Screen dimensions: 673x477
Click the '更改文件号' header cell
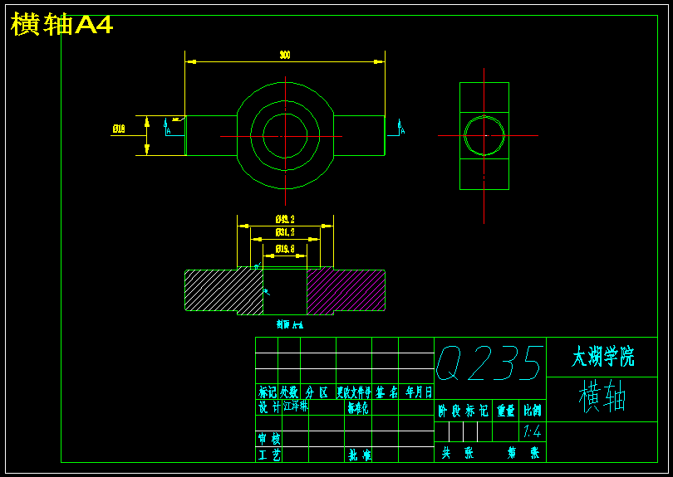tap(354, 392)
